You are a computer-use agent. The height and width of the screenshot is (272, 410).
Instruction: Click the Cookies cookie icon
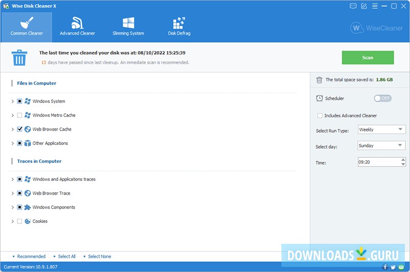(x=28, y=221)
